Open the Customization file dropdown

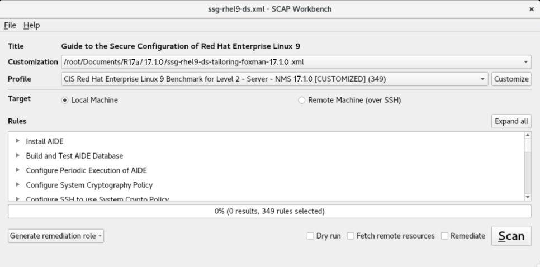(526, 61)
